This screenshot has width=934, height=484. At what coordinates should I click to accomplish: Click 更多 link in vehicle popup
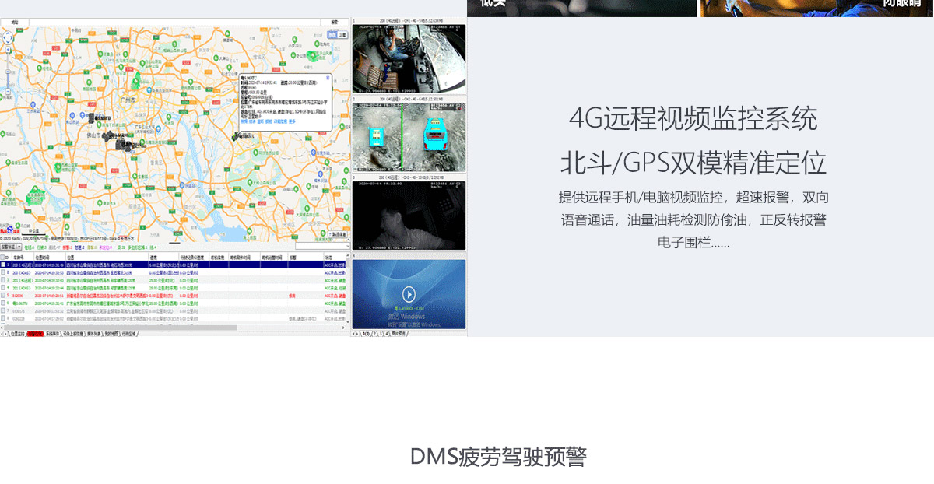pos(292,121)
